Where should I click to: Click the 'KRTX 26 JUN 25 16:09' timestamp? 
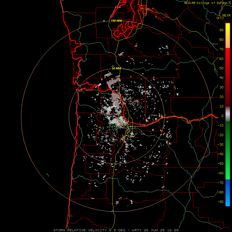[x=155, y=230]
